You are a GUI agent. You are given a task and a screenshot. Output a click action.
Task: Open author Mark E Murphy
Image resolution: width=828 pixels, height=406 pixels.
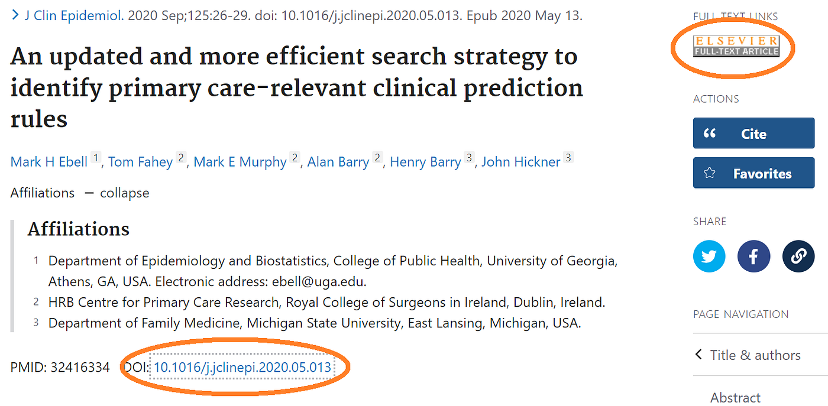click(x=240, y=161)
